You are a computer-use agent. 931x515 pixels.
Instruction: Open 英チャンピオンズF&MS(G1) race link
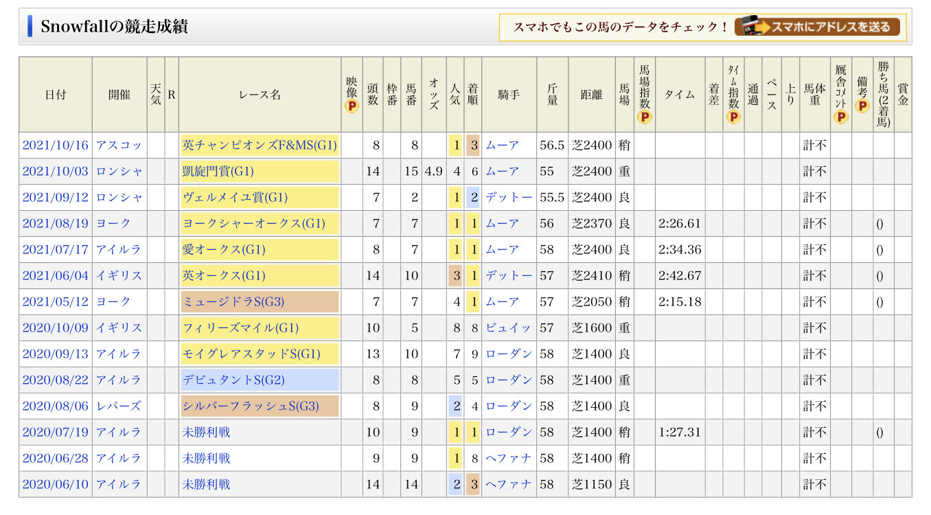[260, 146]
